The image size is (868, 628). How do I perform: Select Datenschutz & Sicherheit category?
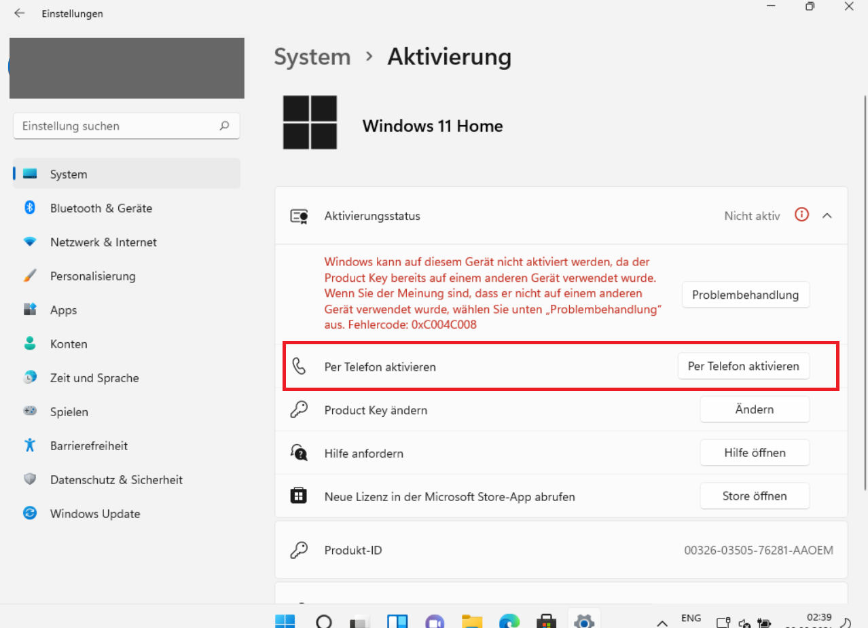click(x=116, y=480)
